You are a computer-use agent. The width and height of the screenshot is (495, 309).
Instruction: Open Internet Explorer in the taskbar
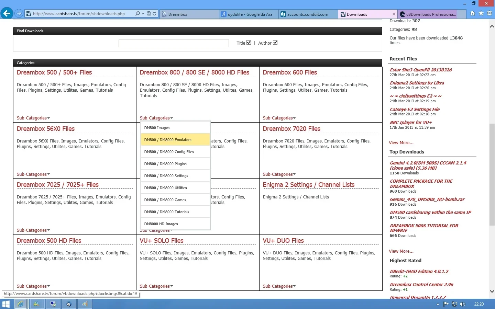point(21,304)
